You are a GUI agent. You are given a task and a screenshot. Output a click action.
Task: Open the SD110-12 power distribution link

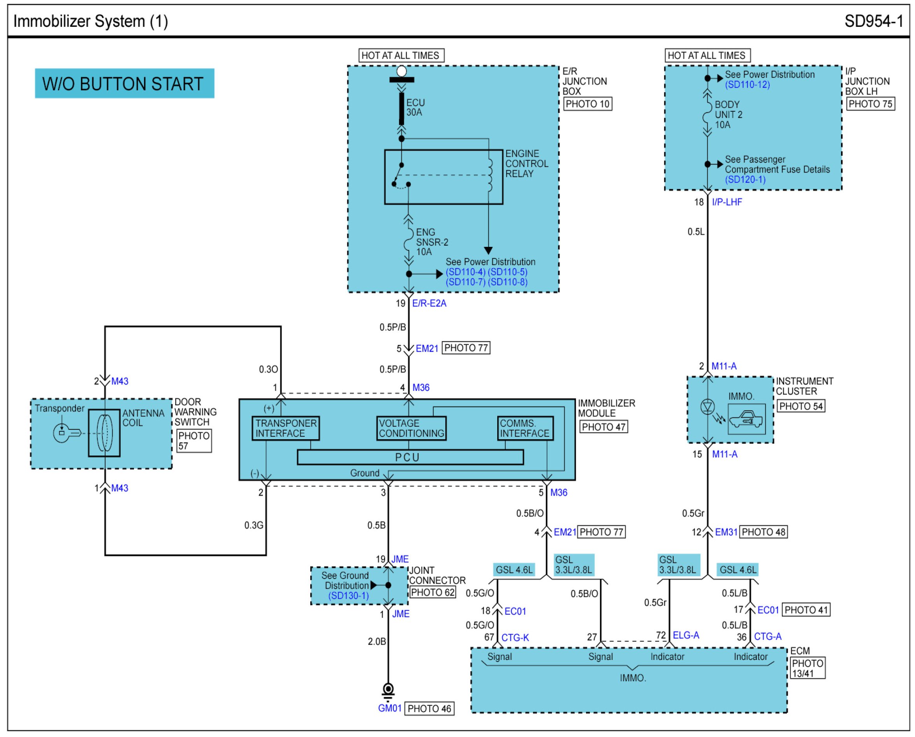pyautogui.click(x=747, y=84)
